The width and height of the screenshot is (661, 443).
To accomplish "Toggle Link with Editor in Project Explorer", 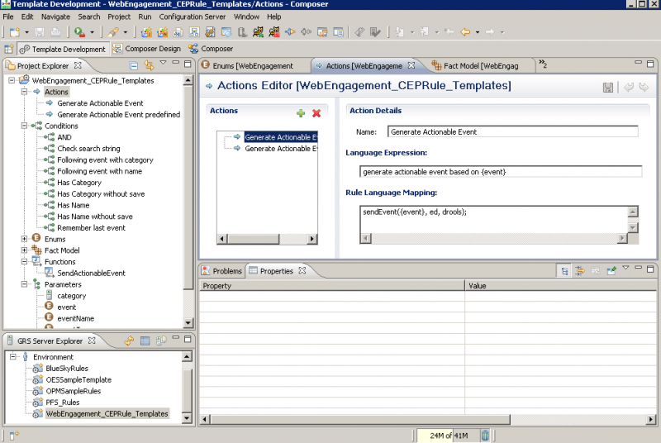I will (149, 65).
